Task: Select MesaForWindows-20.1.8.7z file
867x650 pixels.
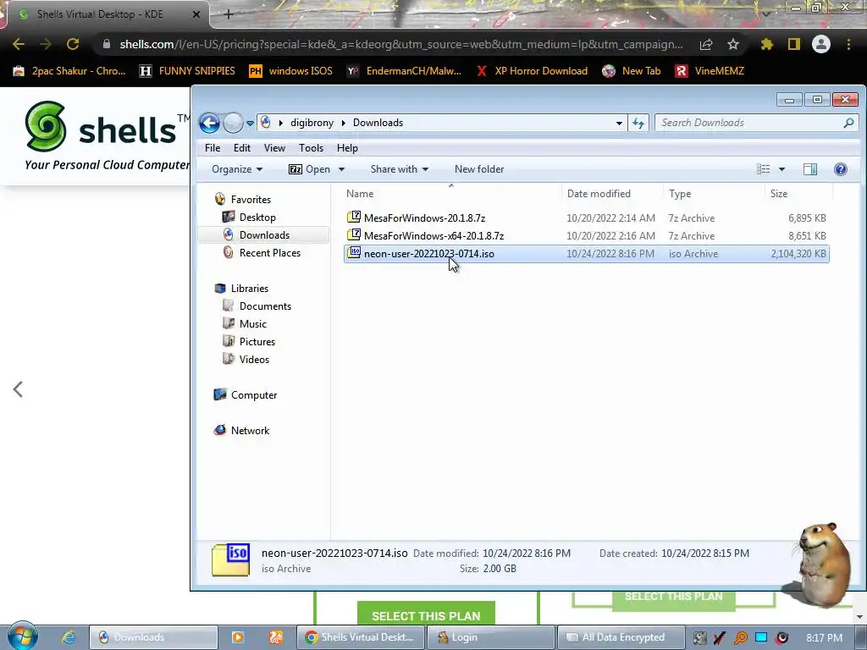Action: point(424,218)
